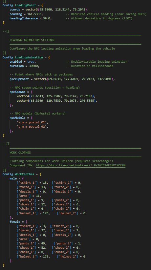Screen dimensions: 151x270
Task: Click the pants_1 entry set to 9
Action: click(x=31, y=200)
